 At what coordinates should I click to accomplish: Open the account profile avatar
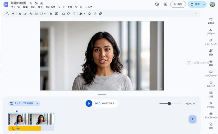[x=212, y=4]
